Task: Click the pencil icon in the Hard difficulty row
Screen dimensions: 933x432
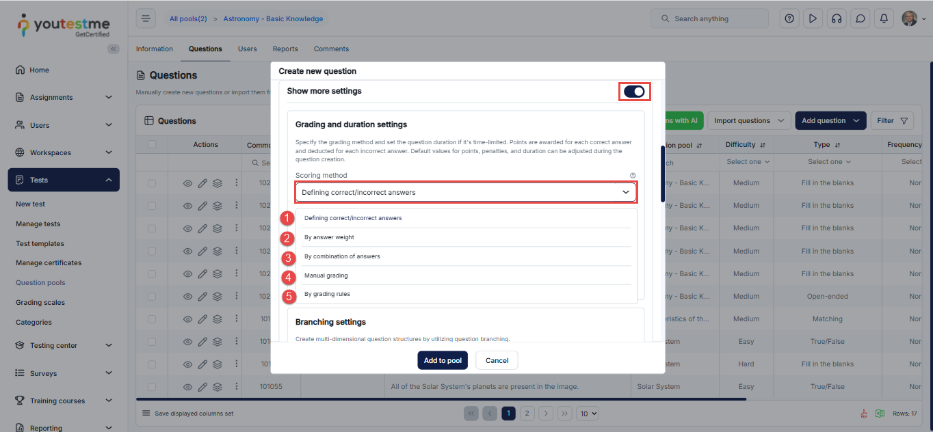Action: click(202, 364)
